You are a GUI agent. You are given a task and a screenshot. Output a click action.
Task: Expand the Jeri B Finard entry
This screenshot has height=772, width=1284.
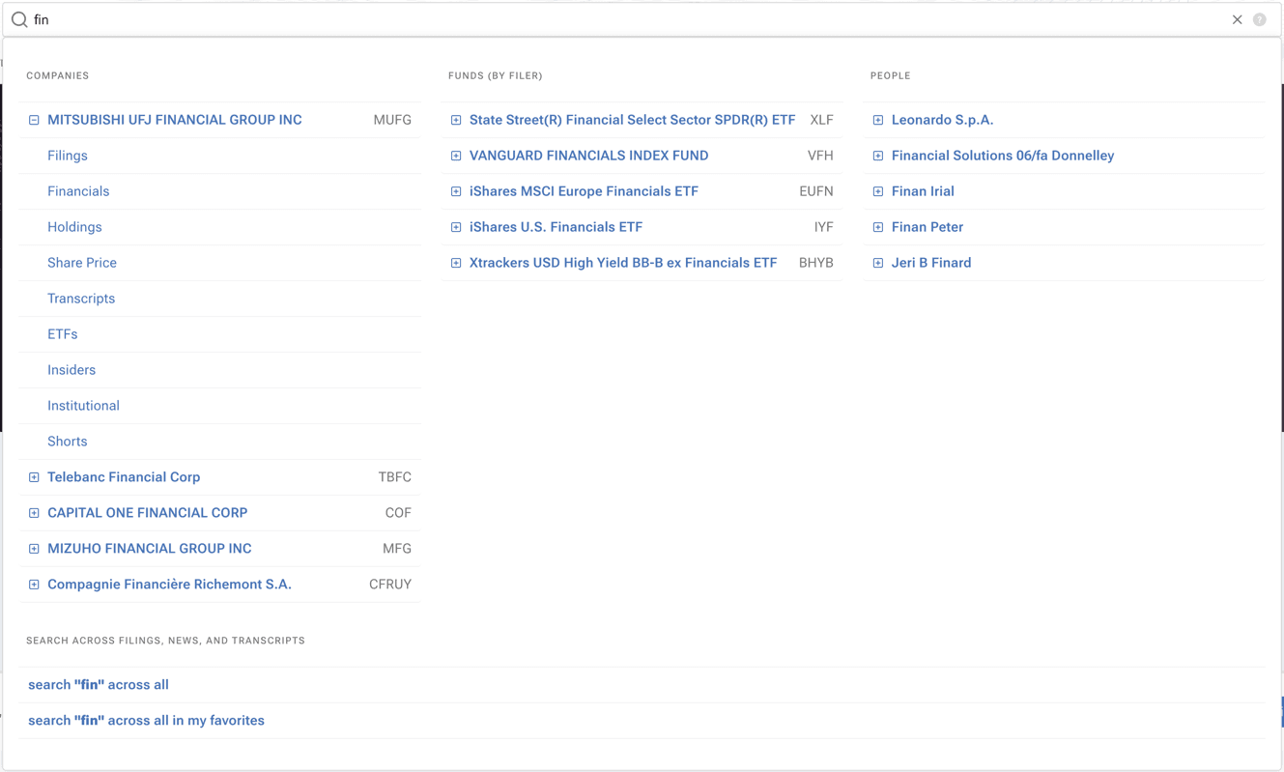pyautogui.click(x=878, y=263)
